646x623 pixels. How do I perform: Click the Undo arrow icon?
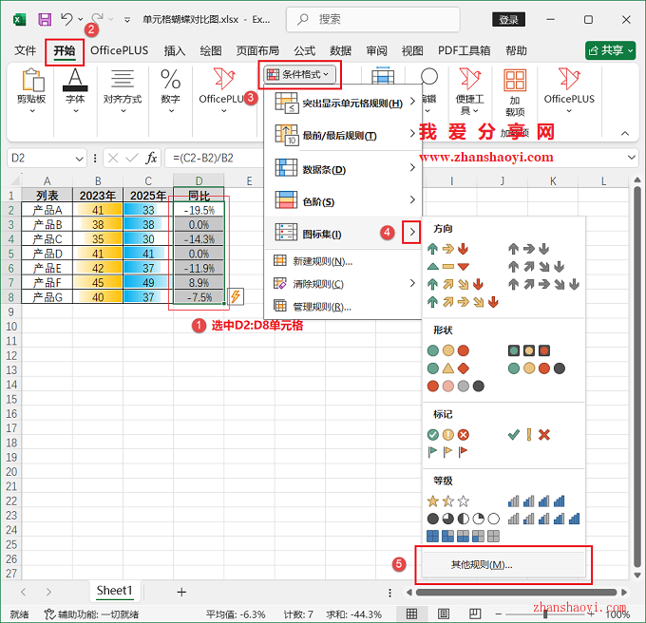[66, 19]
